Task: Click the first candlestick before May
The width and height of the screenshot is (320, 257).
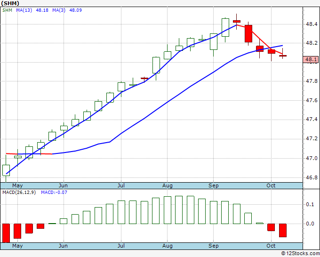Action: (x=6, y=170)
